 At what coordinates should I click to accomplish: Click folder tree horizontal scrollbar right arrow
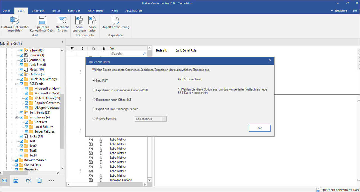[x=58, y=173]
